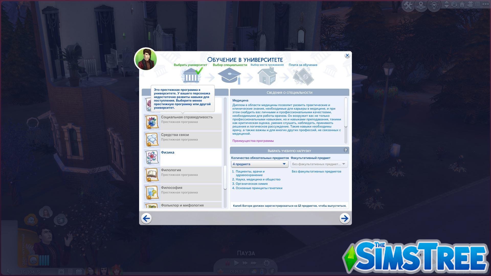This screenshot has height=276, width=491.
Task: Click the household funds '16 104 §'
Action: pyautogui.click(x=31, y=272)
